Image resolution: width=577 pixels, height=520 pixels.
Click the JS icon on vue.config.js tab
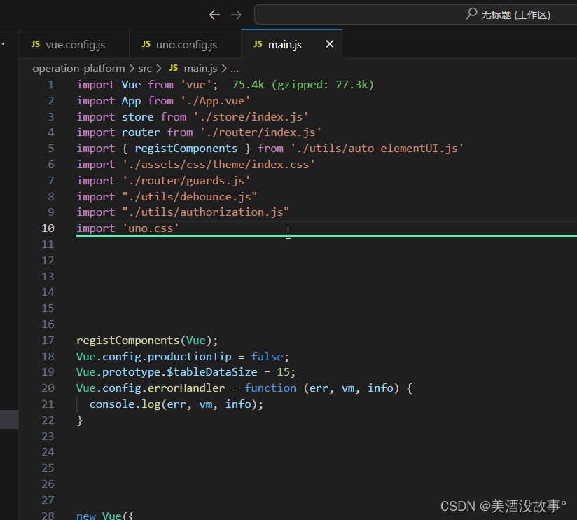(x=35, y=43)
